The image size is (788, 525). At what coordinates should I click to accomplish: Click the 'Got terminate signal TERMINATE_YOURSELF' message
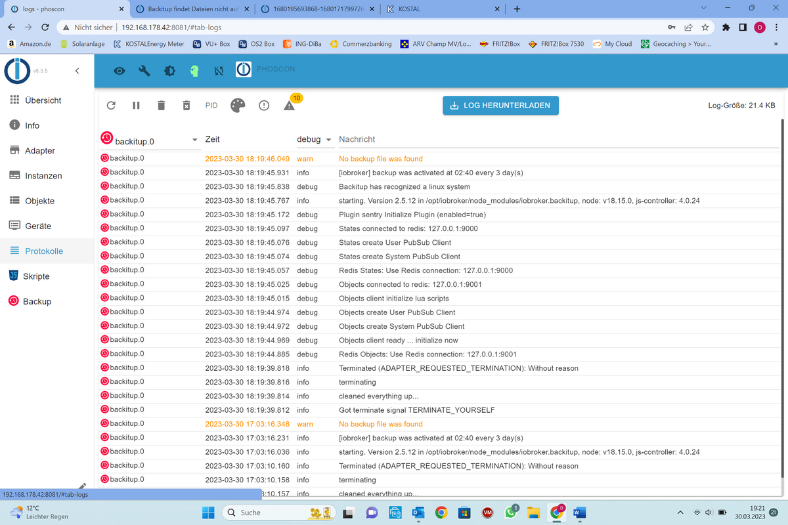[417, 410]
